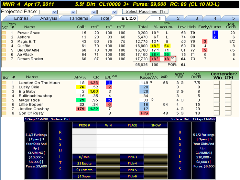Toggle scratch box for Little Bopper

(4, 105)
